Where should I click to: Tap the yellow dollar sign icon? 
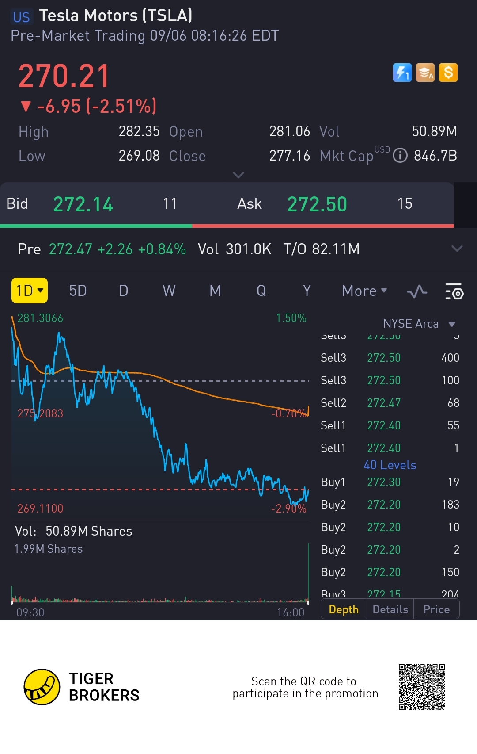[x=448, y=73]
